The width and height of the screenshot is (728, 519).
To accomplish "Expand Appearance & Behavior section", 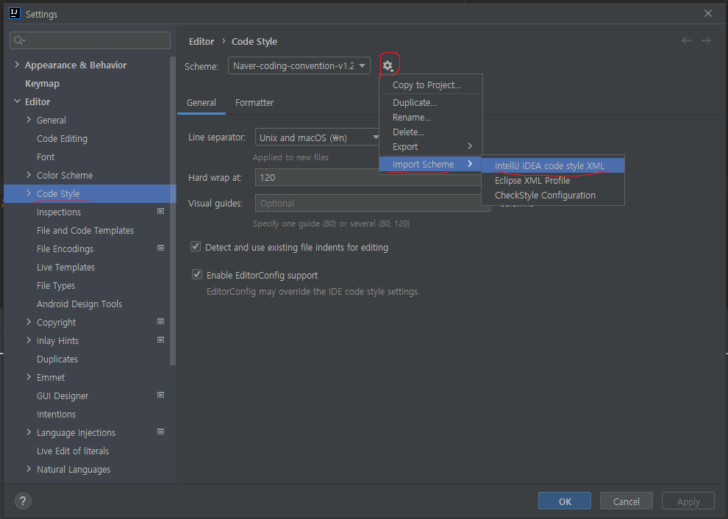I will click(17, 65).
